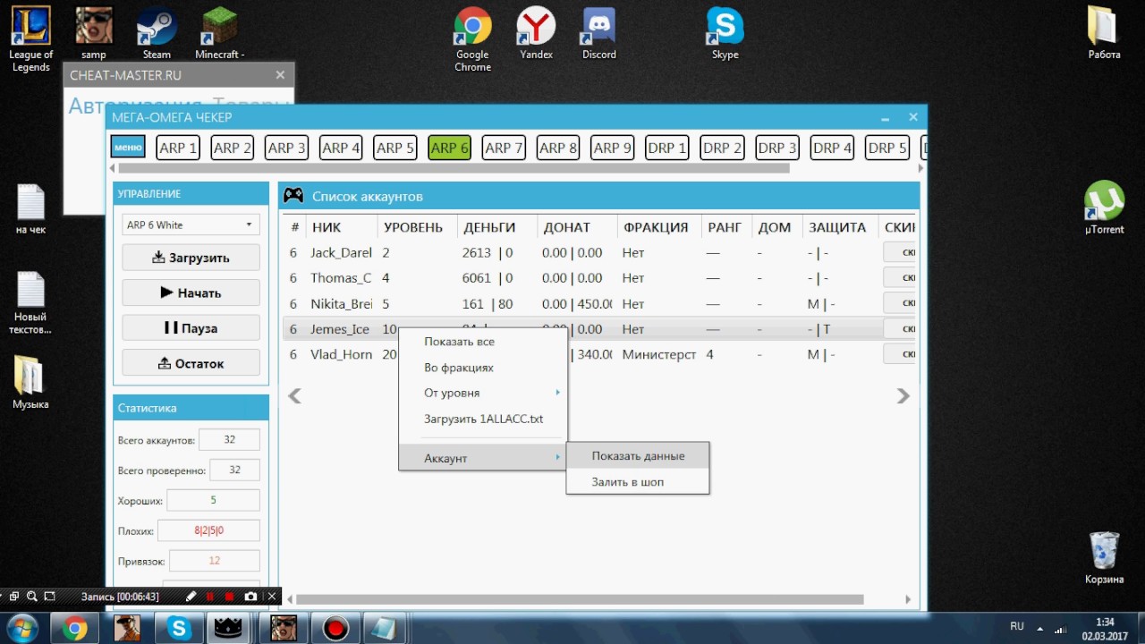The image size is (1145, 644).
Task: Launch Minecraft desktop shortcut
Action: click(220, 34)
